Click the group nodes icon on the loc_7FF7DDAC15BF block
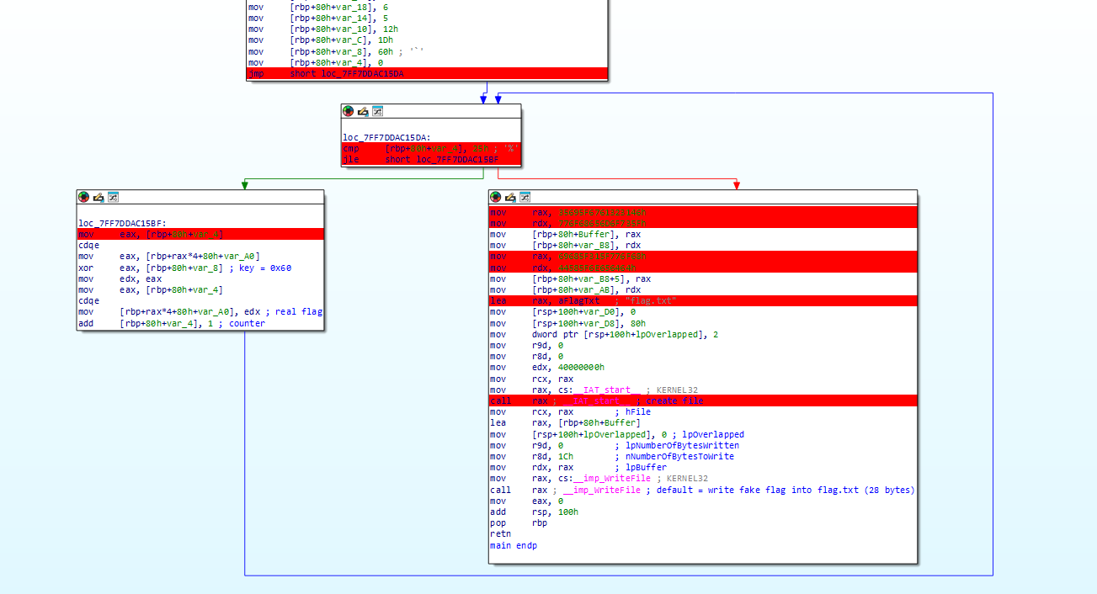 coord(113,197)
